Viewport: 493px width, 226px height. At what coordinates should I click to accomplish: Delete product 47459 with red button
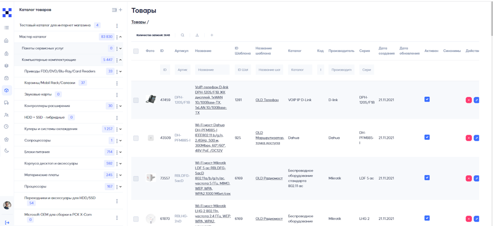point(468,100)
